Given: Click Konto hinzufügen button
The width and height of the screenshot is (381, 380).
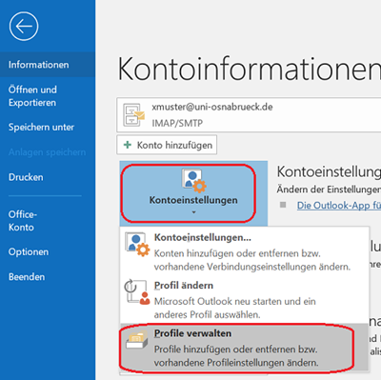Looking at the screenshot, I should (167, 145).
